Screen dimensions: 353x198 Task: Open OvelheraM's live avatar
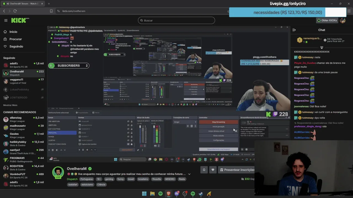pyautogui.click(x=58, y=172)
